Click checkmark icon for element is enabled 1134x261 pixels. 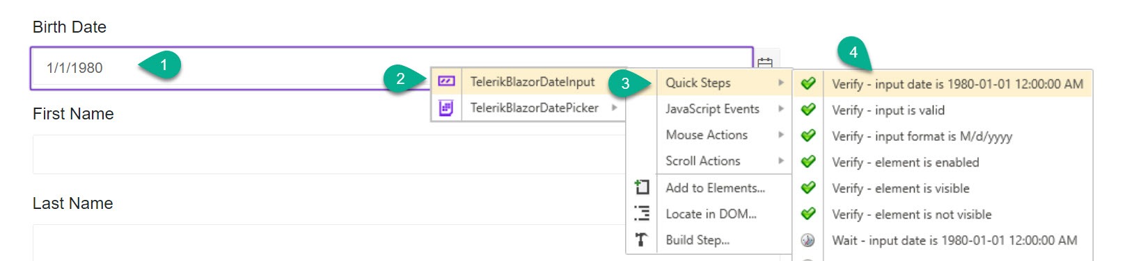(808, 162)
